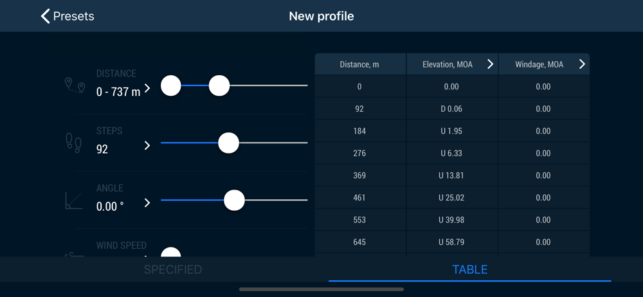This screenshot has height=297, width=643.
Task: Expand Windage MOA column options
Action: pyautogui.click(x=582, y=64)
